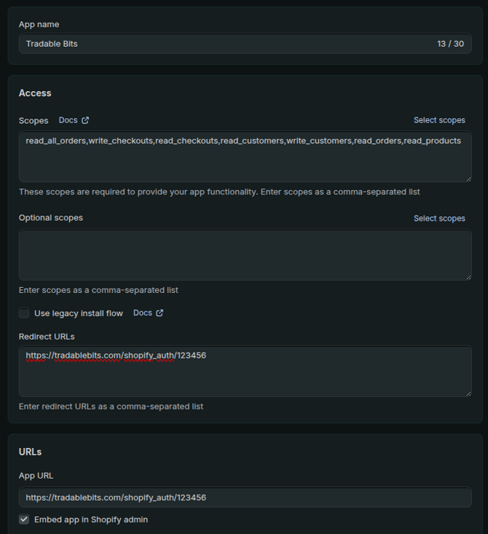Click the Use legacy install flow label
This screenshot has width=488, height=534.
click(79, 313)
